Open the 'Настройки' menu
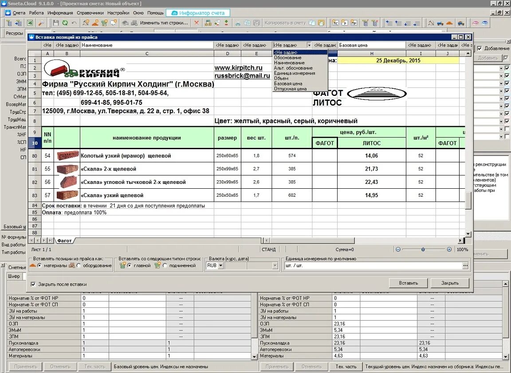Viewport: 511px width, 373px height. coord(118,13)
